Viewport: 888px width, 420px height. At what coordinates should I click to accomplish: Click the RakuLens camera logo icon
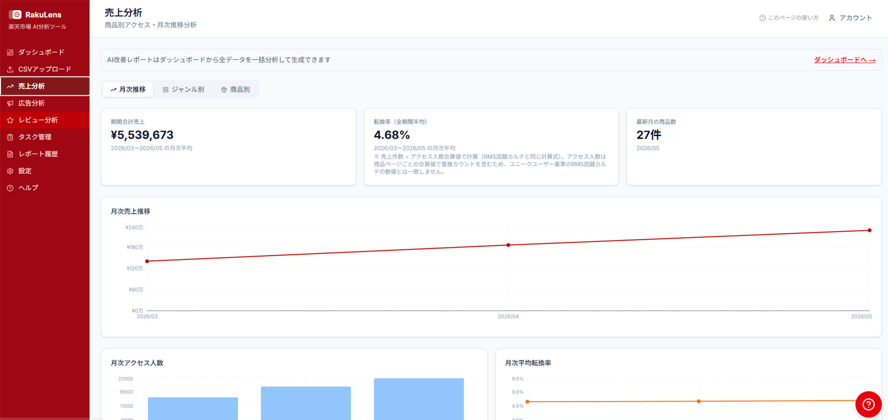pyautogui.click(x=15, y=14)
